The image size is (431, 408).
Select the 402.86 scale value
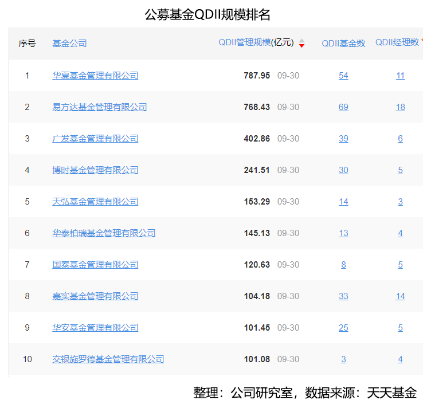point(257,139)
